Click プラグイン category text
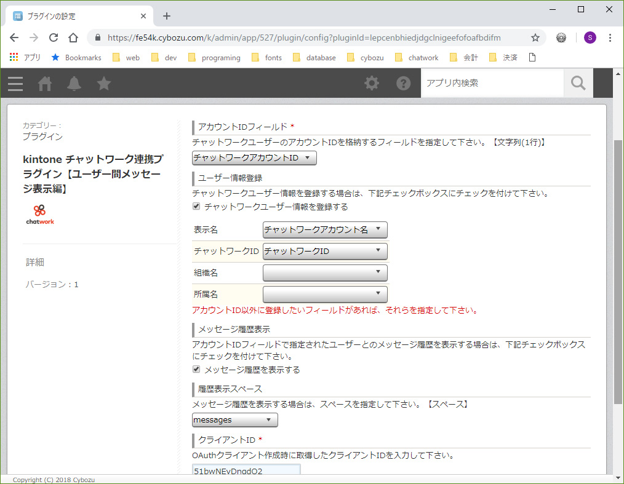The image size is (624, 484). coord(42,137)
